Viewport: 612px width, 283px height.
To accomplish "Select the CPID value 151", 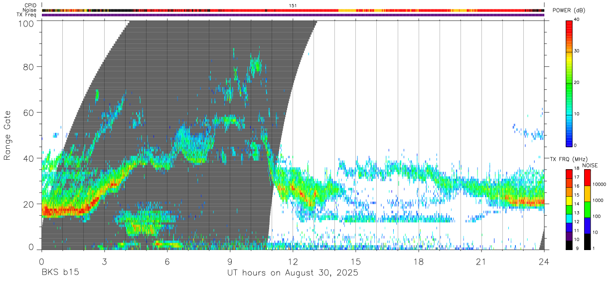I will pos(293,5).
